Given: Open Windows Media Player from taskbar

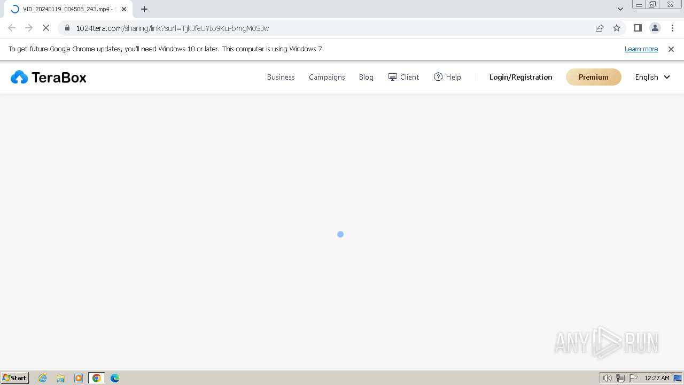Looking at the screenshot, I should (x=79, y=378).
